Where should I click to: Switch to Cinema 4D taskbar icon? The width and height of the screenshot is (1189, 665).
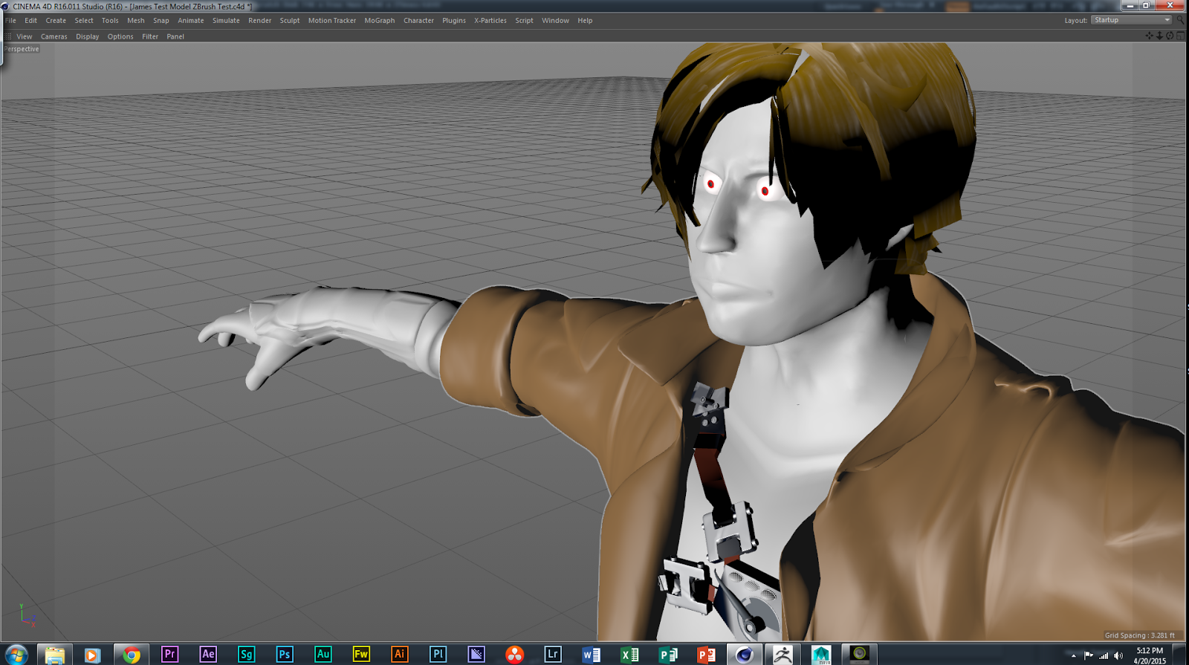click(745, 655)
